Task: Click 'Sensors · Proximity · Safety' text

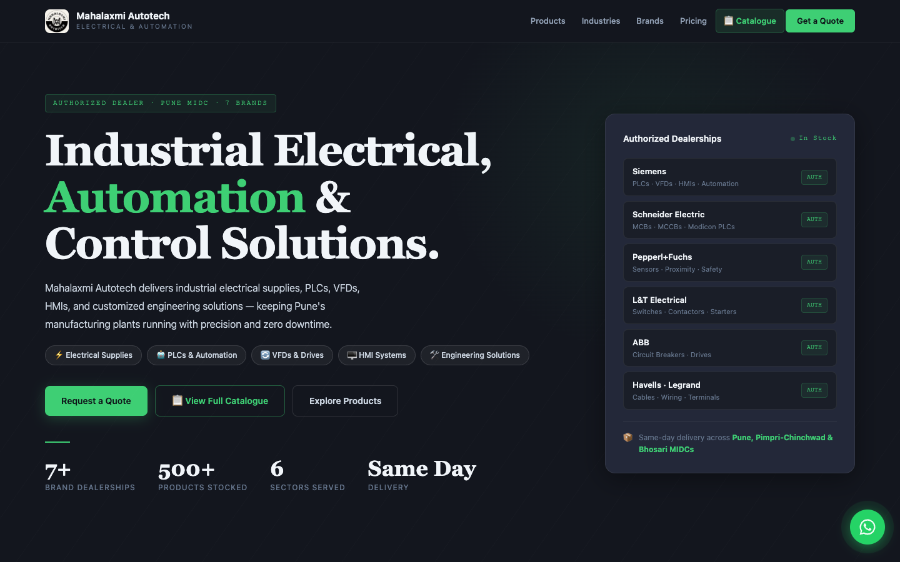Action: [677, 270]
